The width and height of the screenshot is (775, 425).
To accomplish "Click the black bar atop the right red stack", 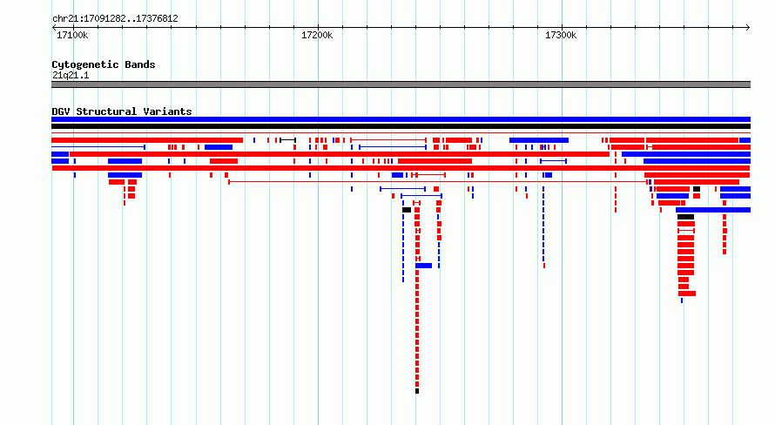I will pos(685,217).
